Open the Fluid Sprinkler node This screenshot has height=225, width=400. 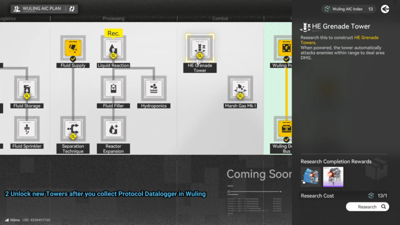pos(26,129)
